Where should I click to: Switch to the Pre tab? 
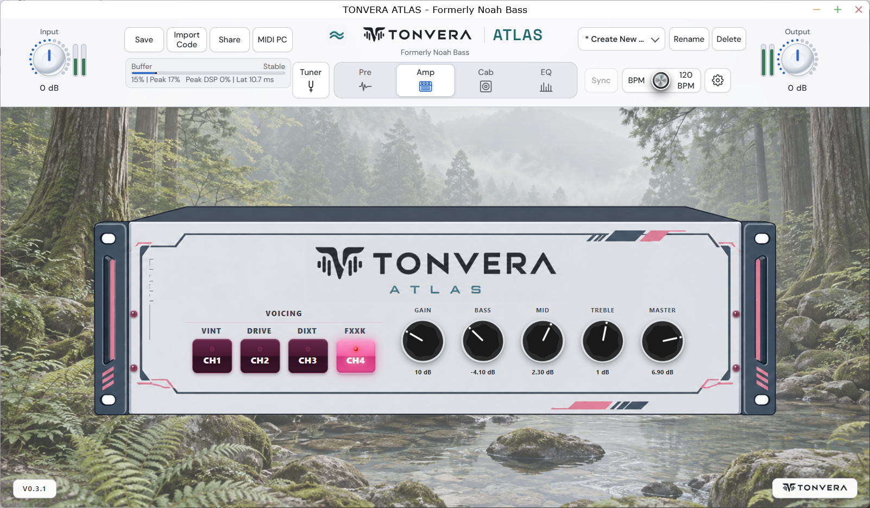[365, 80]
